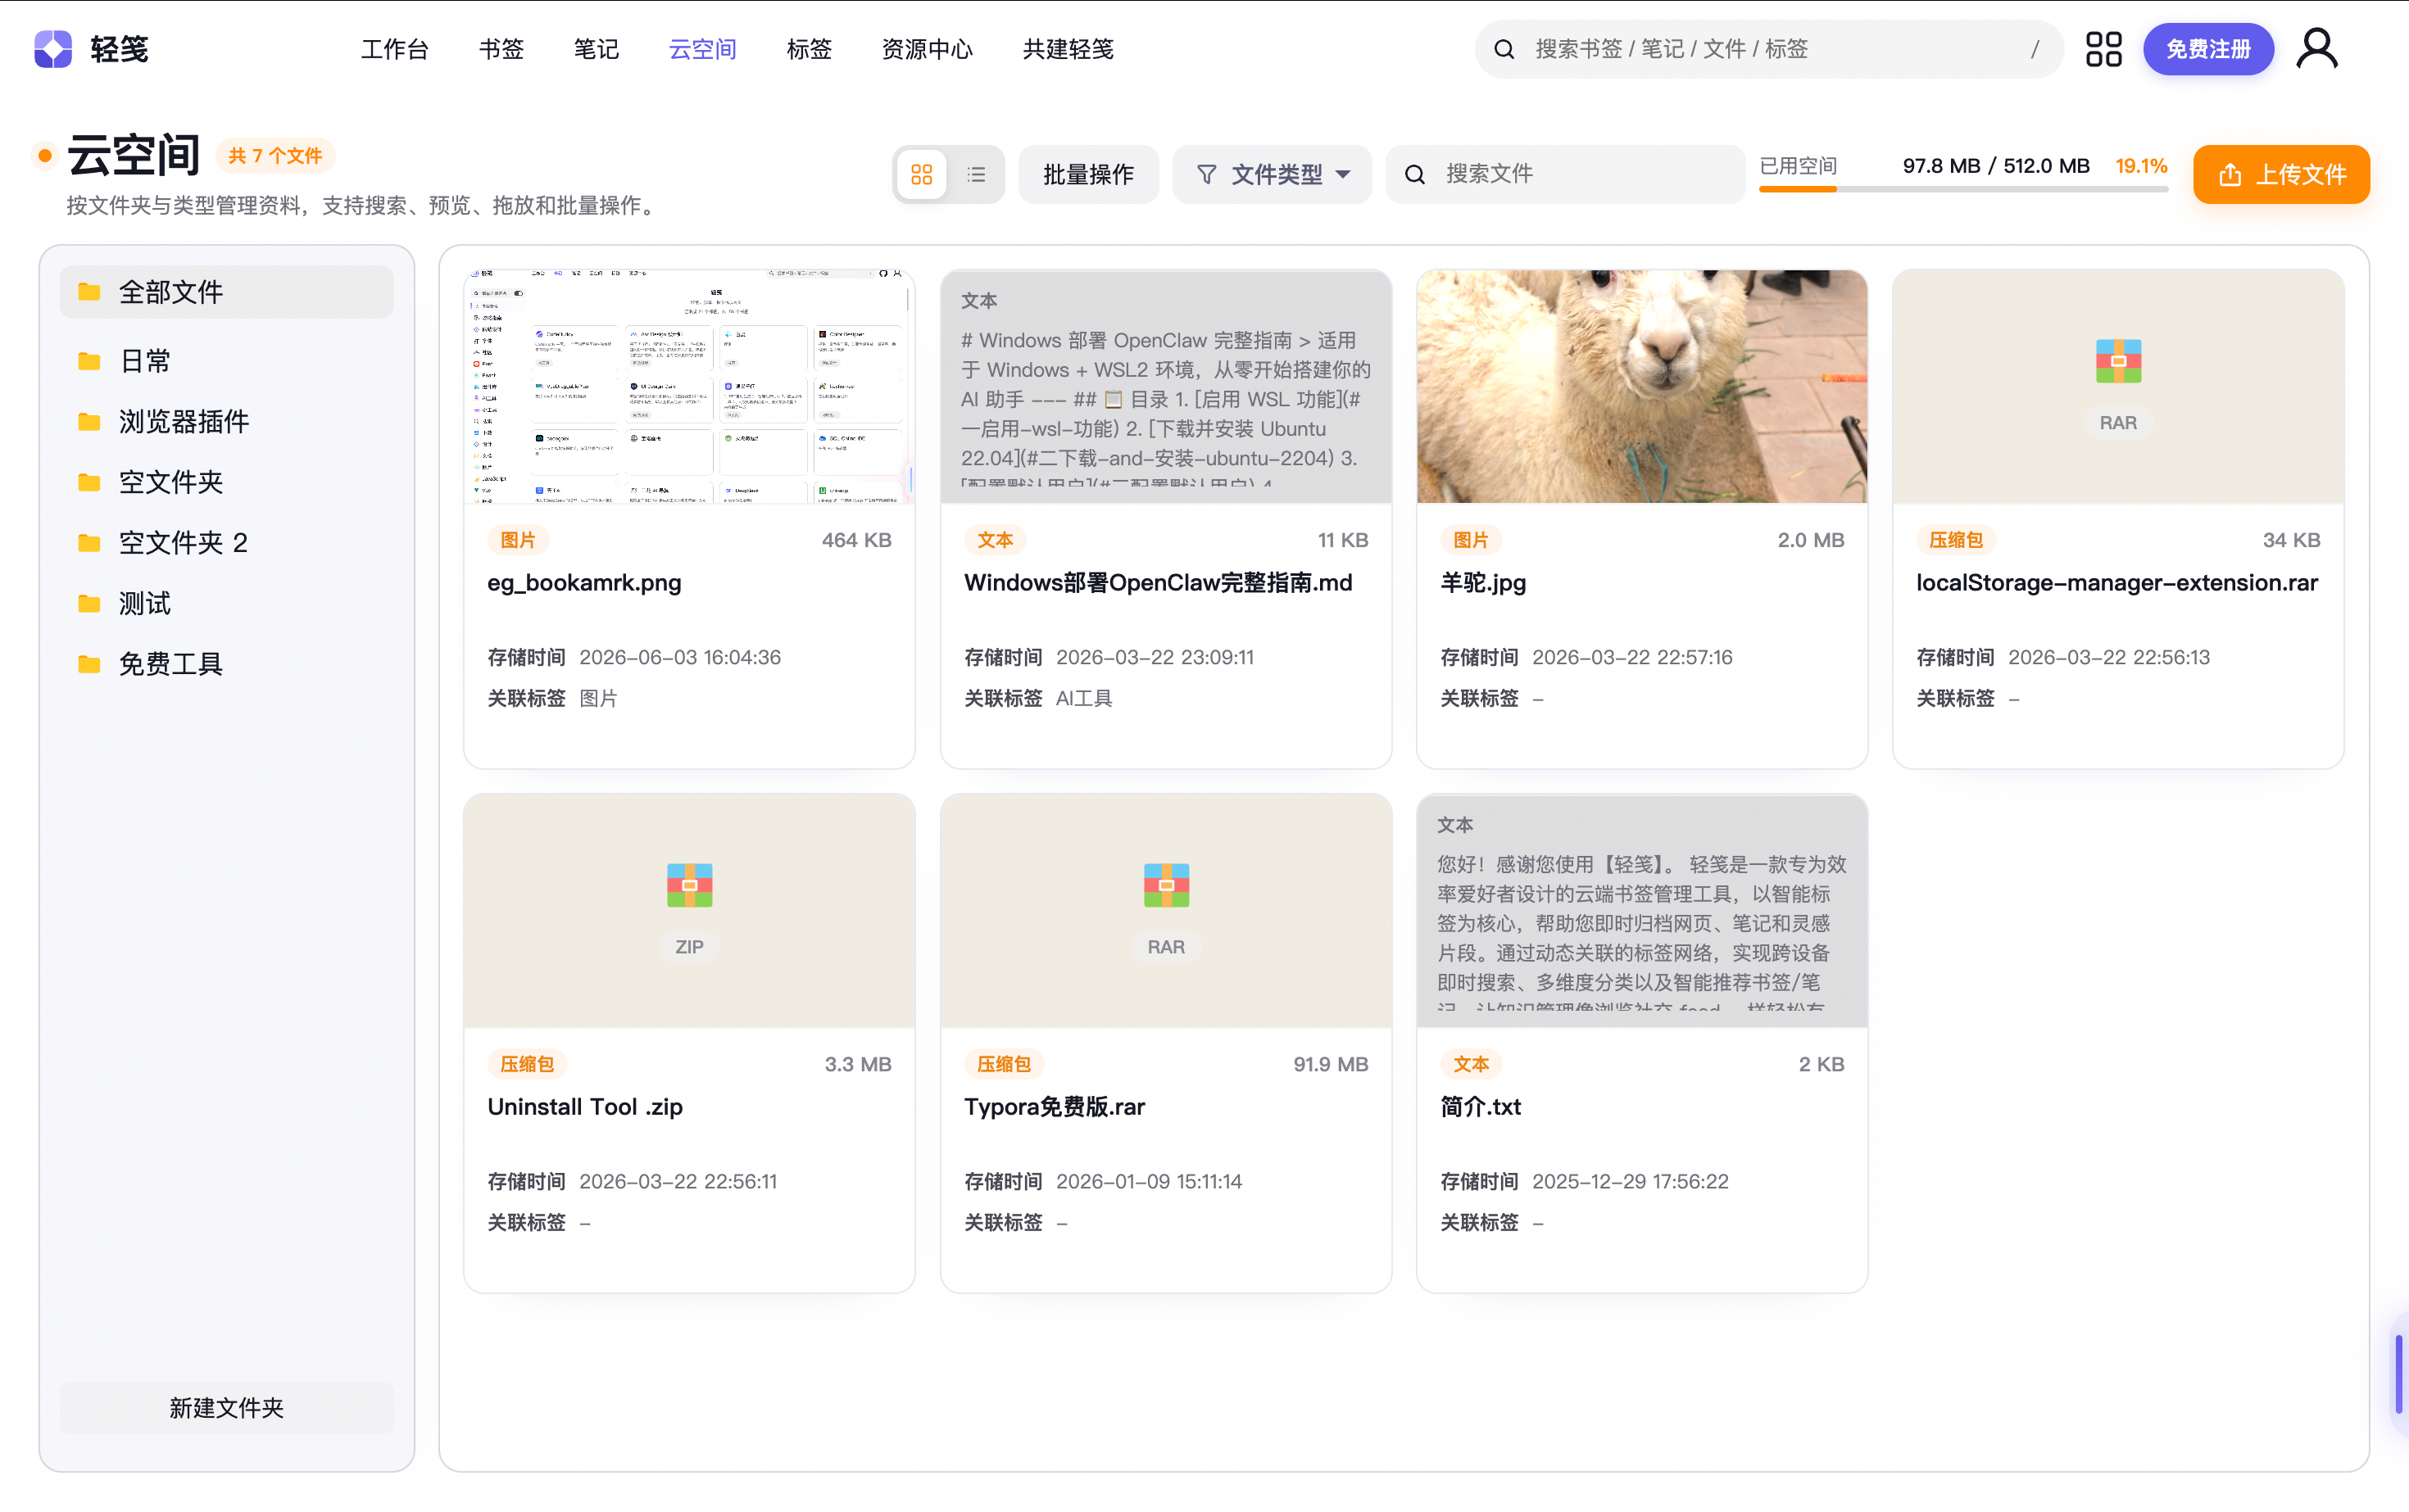Click the 91.9 MB size of Typora免费版.rar

(x=1331, y=1064)
